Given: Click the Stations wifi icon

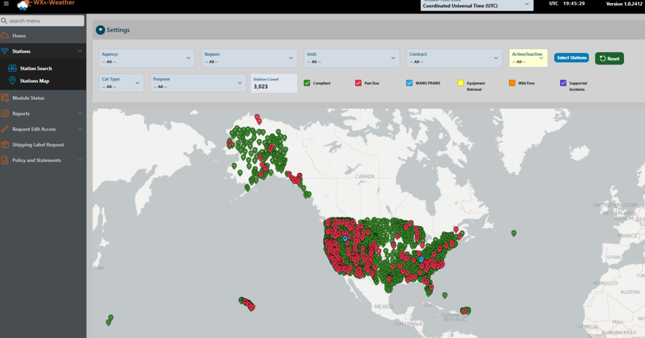Looking at the screenshot, I should point(5,51).
